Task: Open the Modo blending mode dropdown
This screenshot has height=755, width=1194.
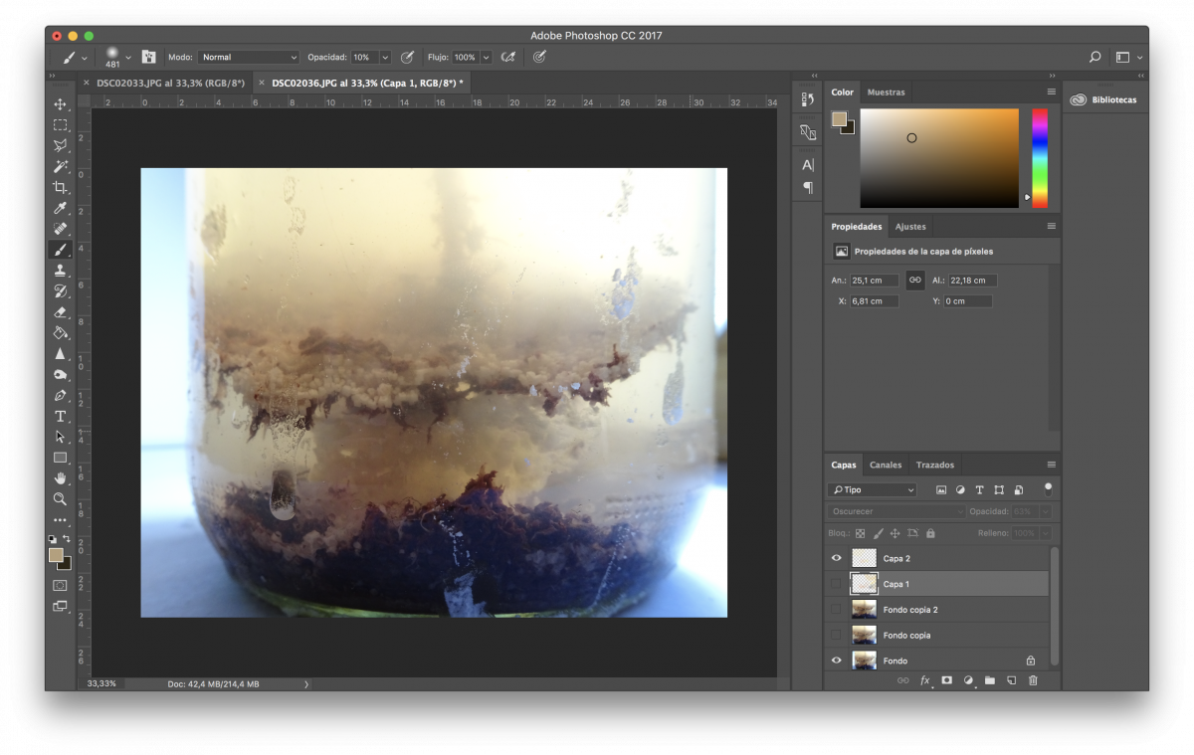Action: pos(248,58)
